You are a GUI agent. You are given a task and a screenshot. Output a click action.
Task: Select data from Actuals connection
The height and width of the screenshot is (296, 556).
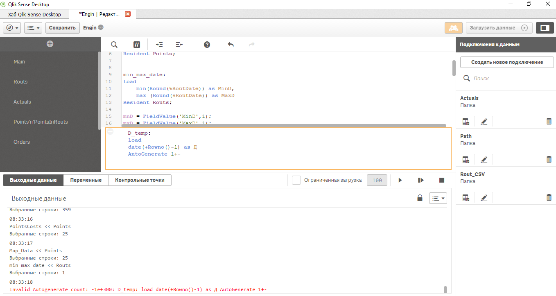(466, 122)
